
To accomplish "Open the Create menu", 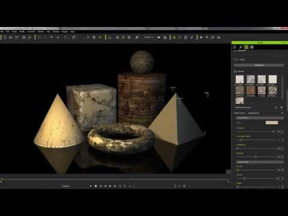I will click(x=14, y=32).
